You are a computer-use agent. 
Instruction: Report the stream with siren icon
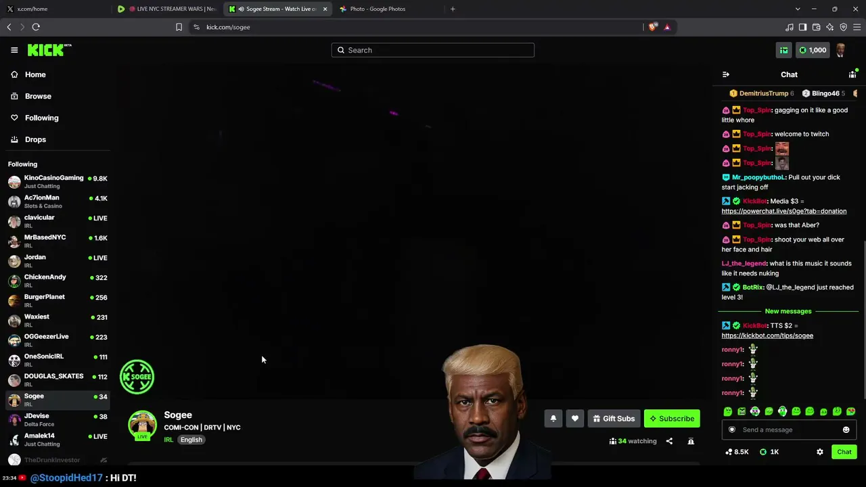pyautogui.click(x=691, y=441)
